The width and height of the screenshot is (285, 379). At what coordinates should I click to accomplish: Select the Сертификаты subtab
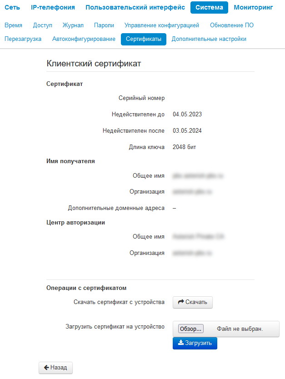[144, 39]
